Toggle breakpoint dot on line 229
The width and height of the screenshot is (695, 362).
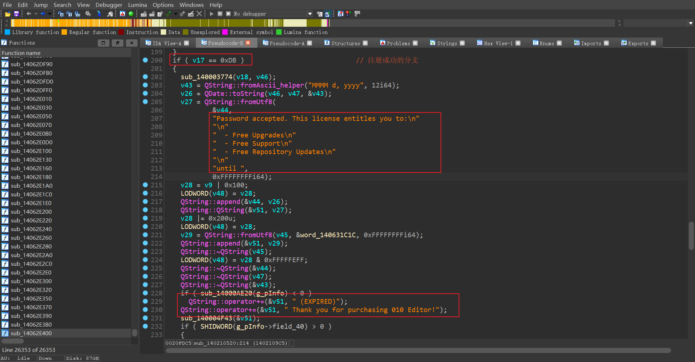pos(145,301)
